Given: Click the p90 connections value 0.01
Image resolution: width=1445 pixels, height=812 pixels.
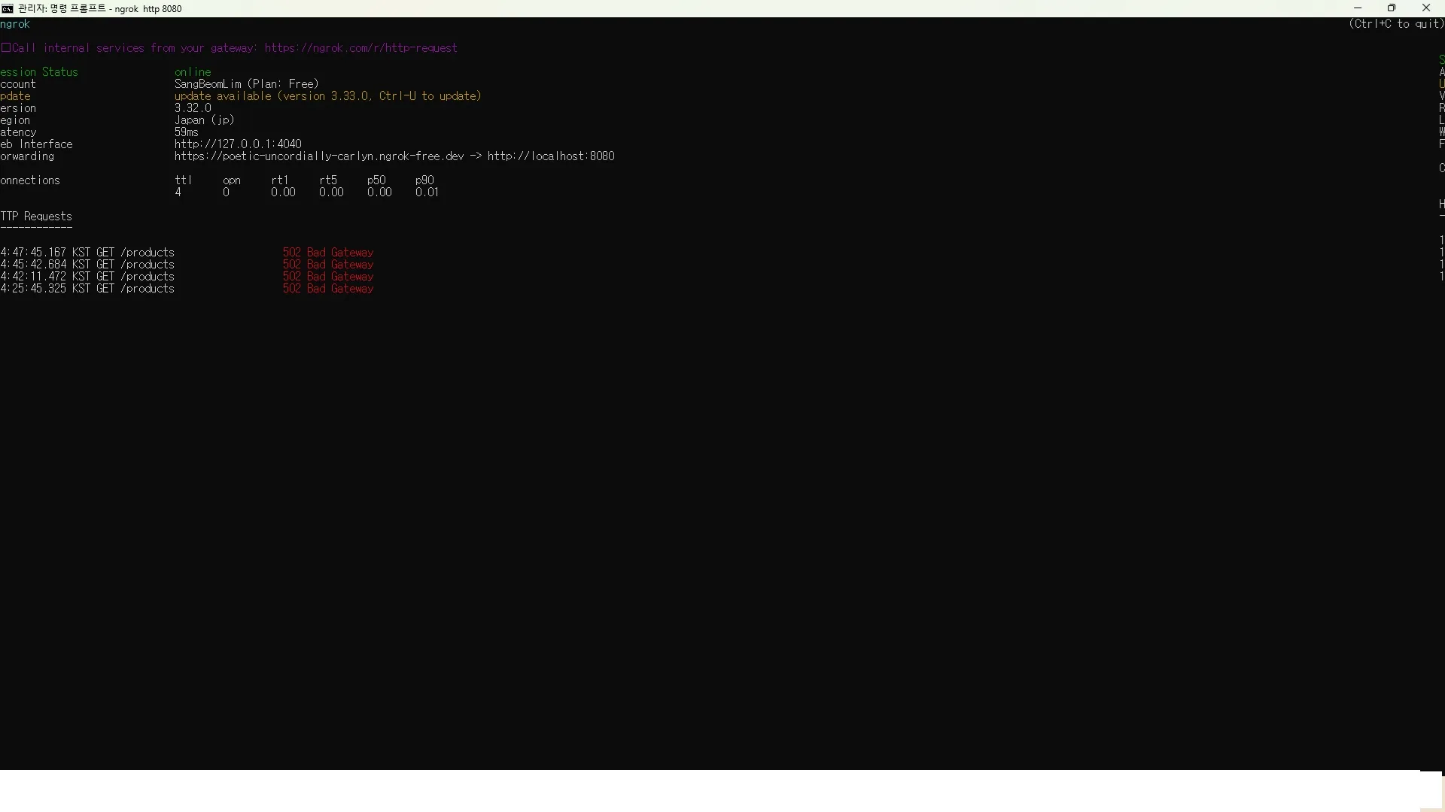Looking at the screenshot, I should point(427,192).
